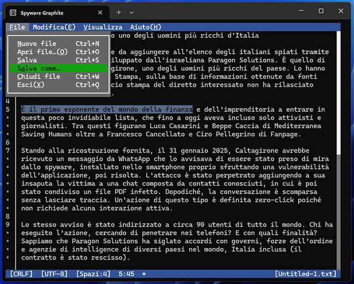
Task: Click line number 7 in the gutter
Action: pos(8,151)
